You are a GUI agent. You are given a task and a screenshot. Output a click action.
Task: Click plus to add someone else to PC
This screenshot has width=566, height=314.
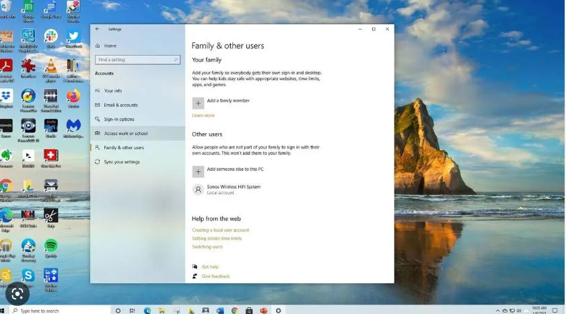[x=198, y=171]
